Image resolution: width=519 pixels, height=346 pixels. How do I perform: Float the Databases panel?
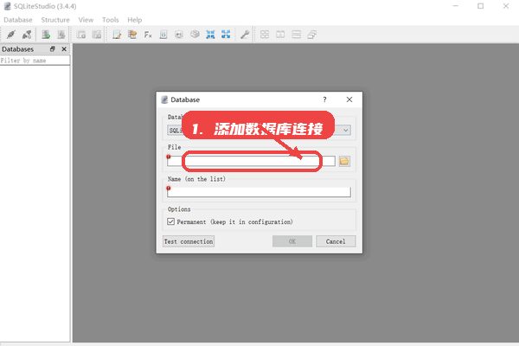coord(52,49)
